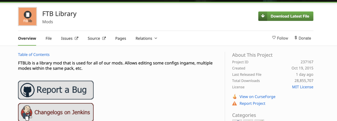Click the heart Follow icon

pos(274,38)
